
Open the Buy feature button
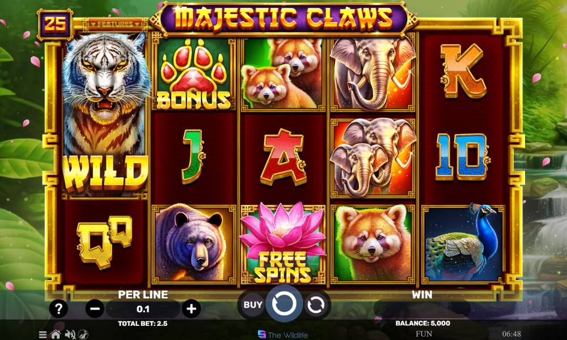[x=252, y=305]
